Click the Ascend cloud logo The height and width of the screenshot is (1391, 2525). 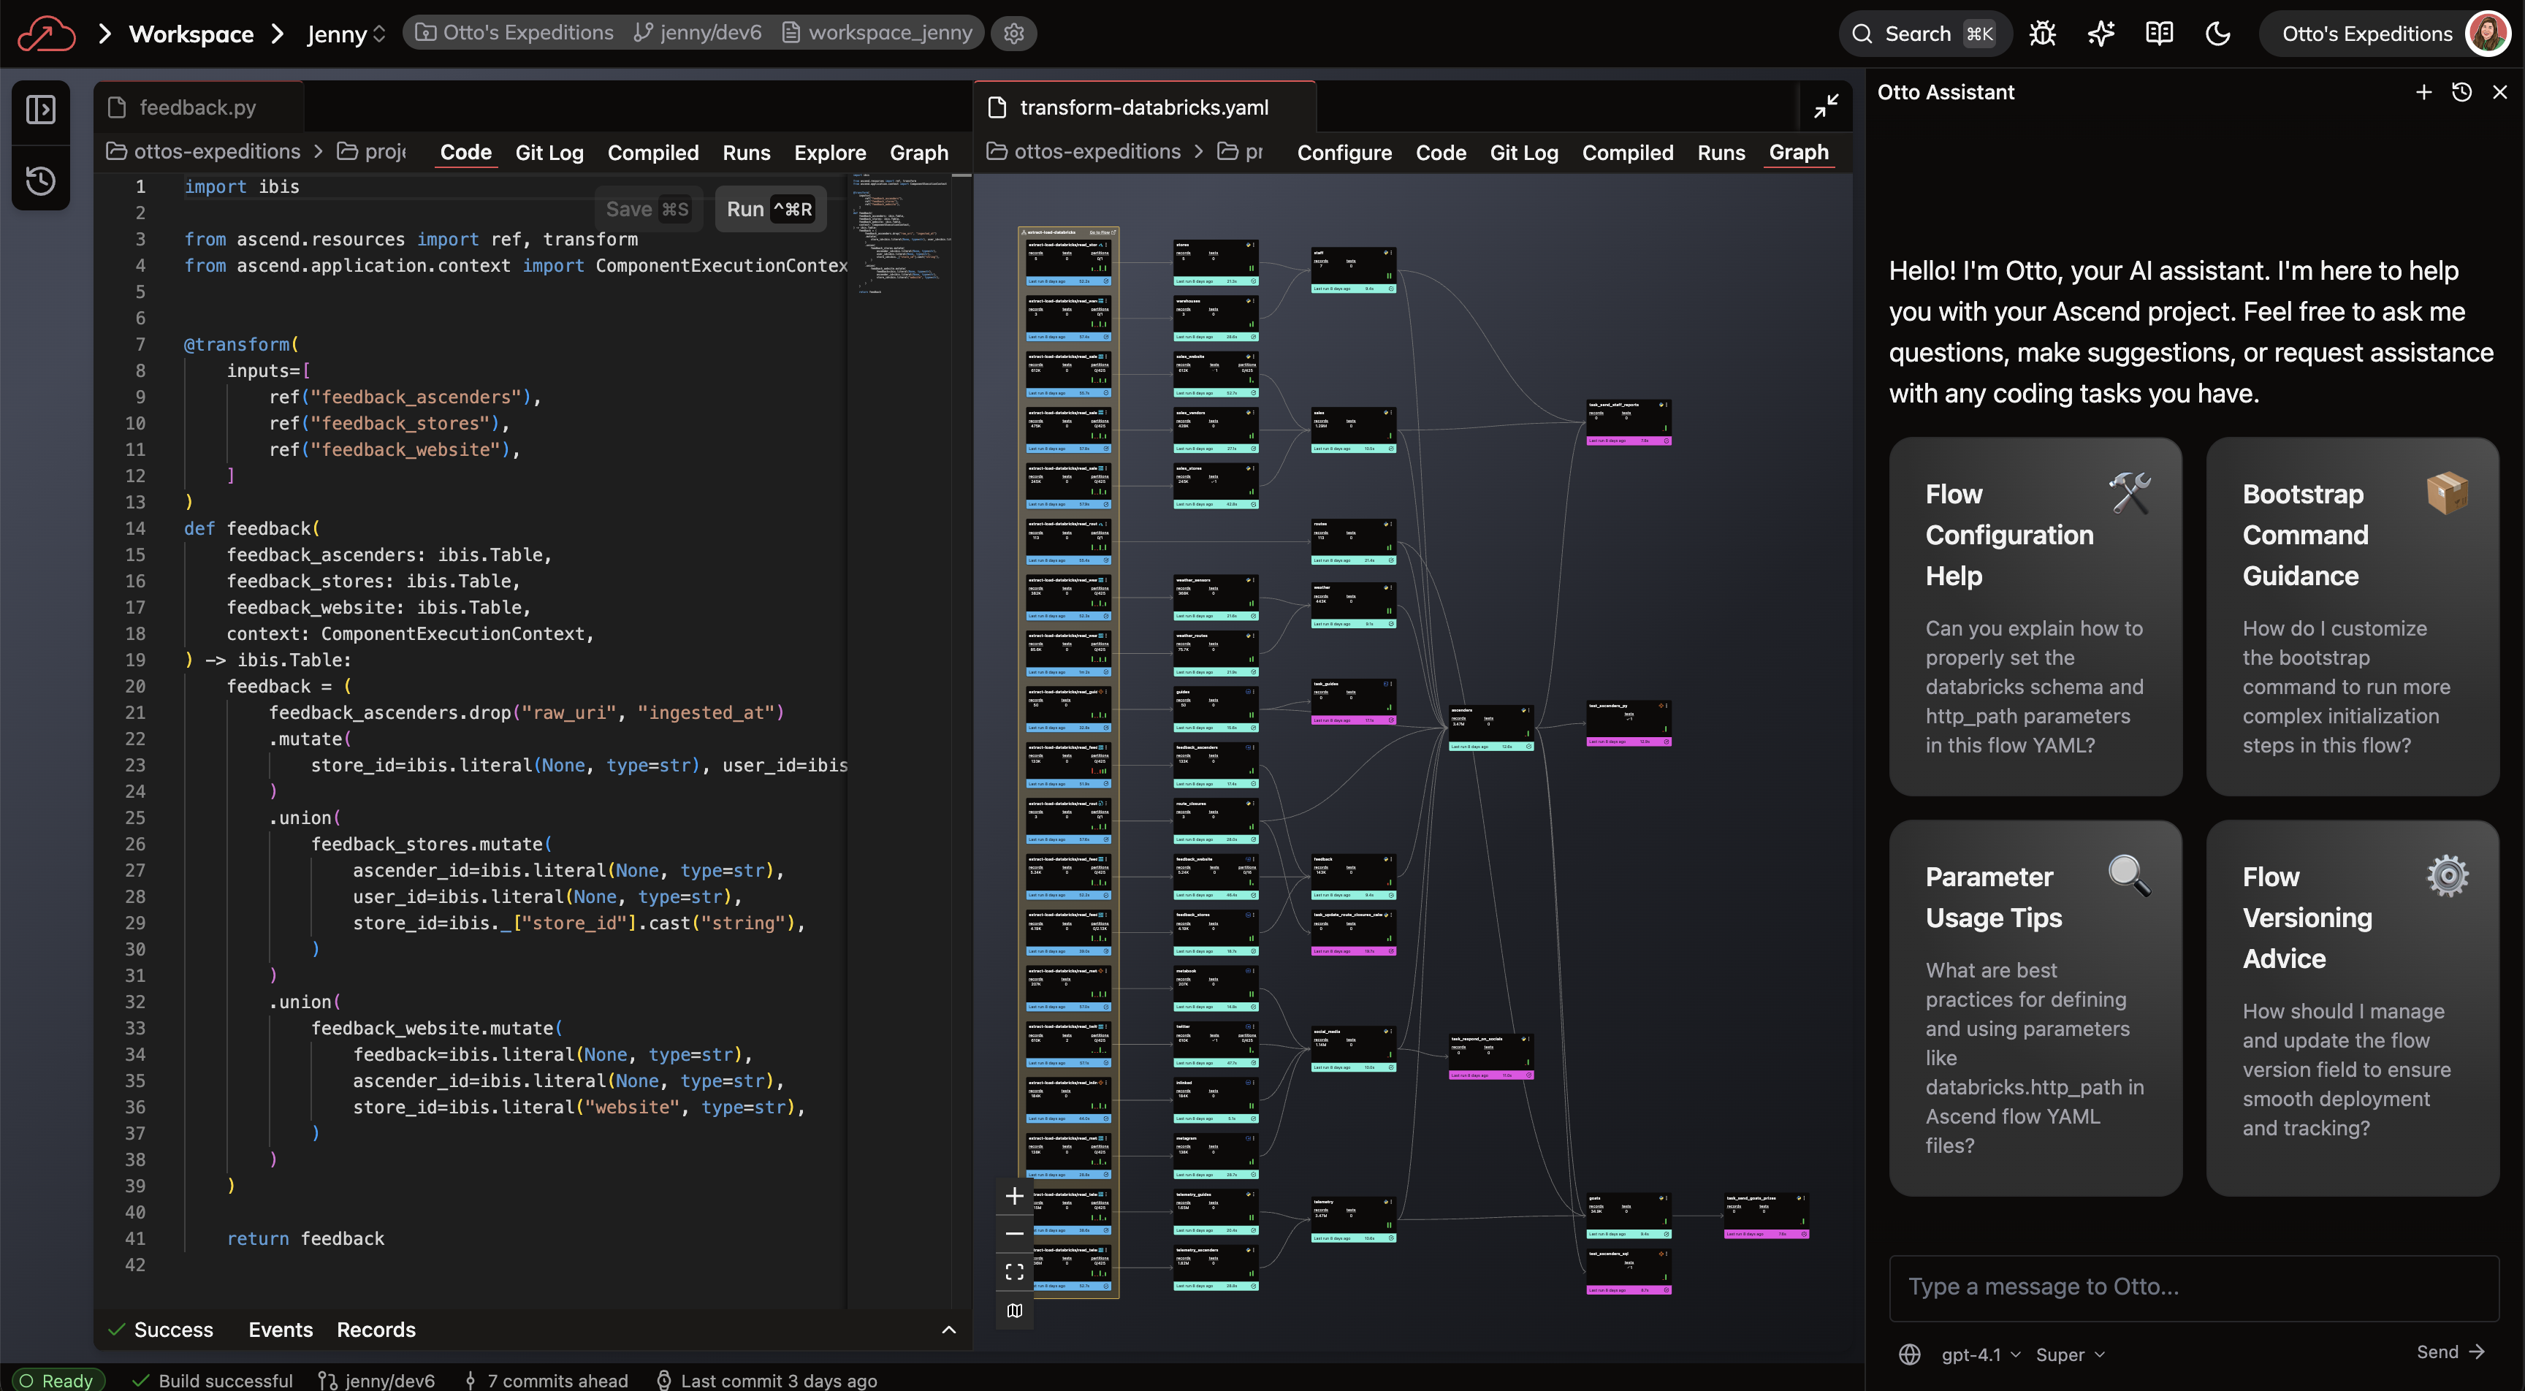click(46, 34)
